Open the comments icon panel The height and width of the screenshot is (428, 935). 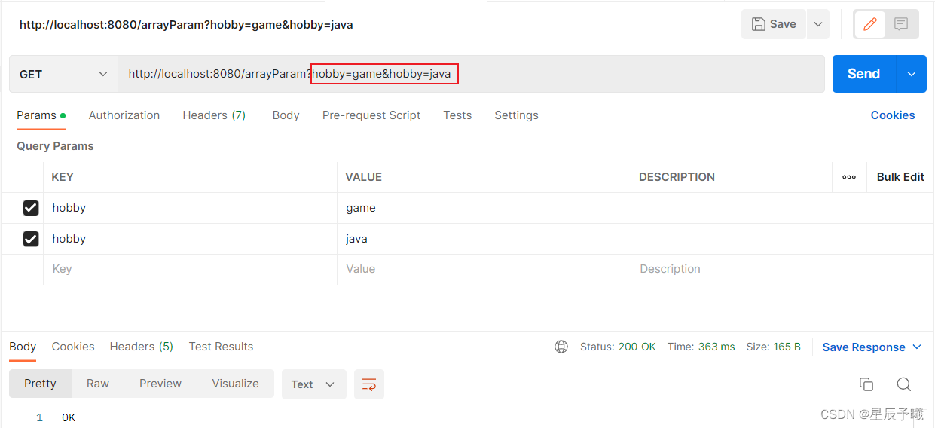901,24
